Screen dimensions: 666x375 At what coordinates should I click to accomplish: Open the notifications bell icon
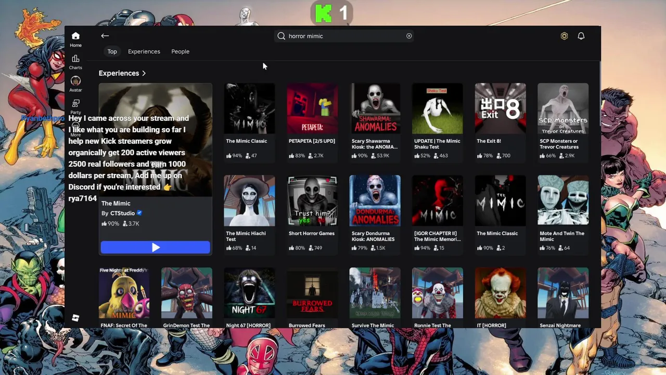pyautogui.click(x=581, y=36)
